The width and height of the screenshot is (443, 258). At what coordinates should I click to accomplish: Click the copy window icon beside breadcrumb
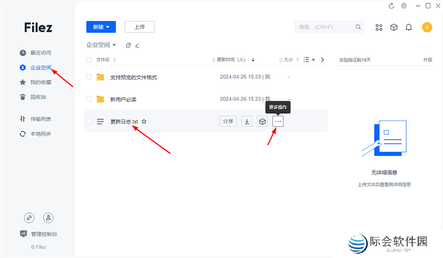pyautogui.click(x=128, y=45)
